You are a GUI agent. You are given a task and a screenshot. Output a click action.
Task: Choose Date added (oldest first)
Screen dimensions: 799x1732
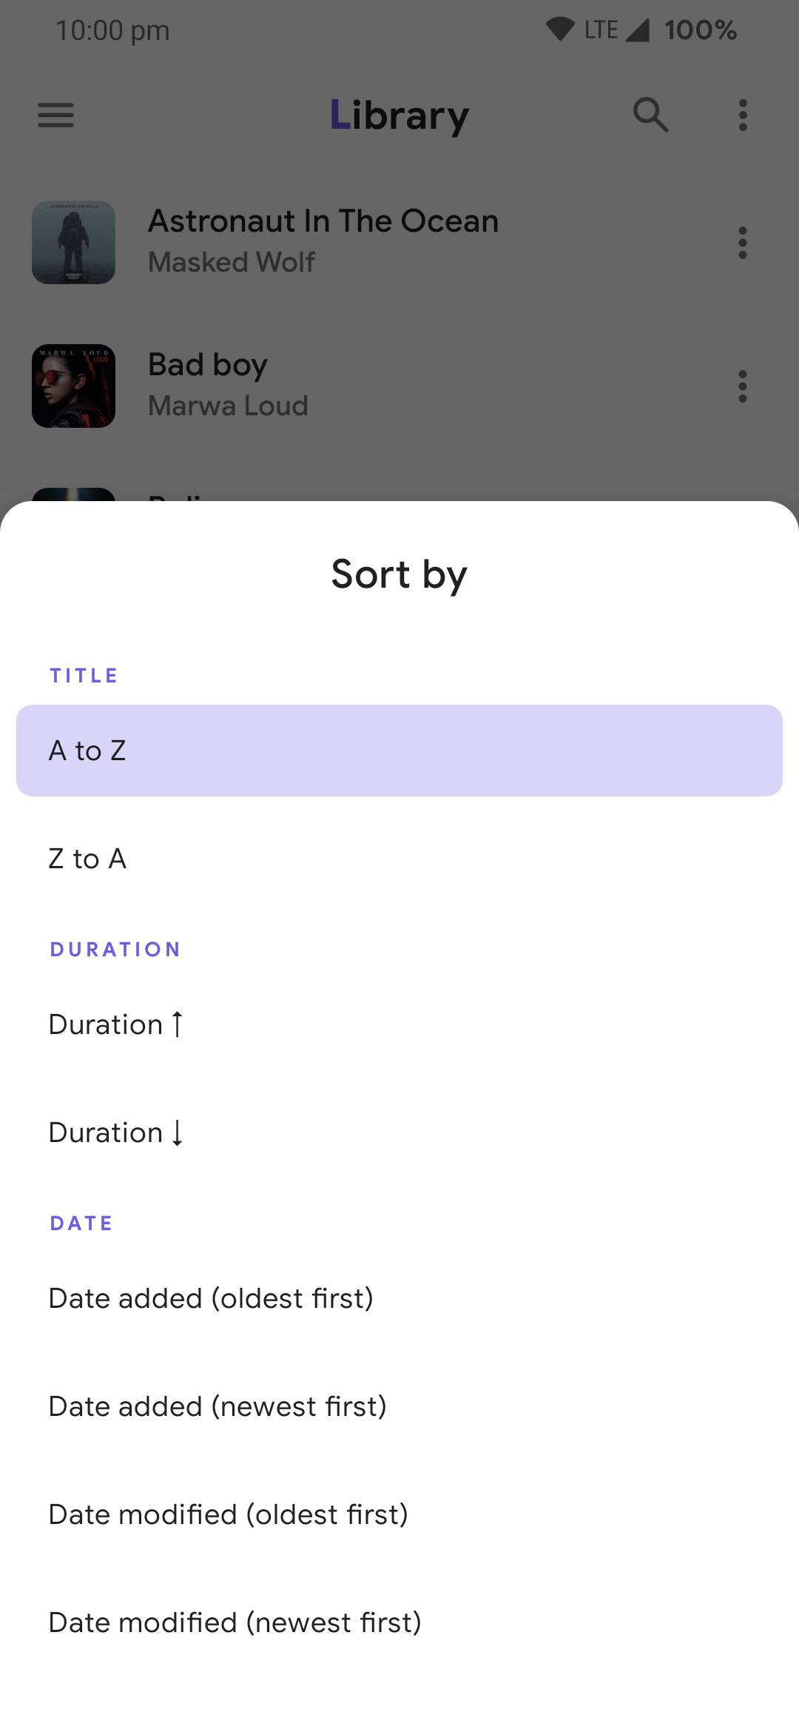(x=399, y=1298)
